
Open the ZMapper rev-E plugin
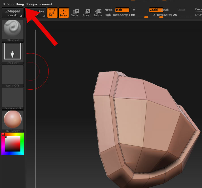[x=13, y=13]
